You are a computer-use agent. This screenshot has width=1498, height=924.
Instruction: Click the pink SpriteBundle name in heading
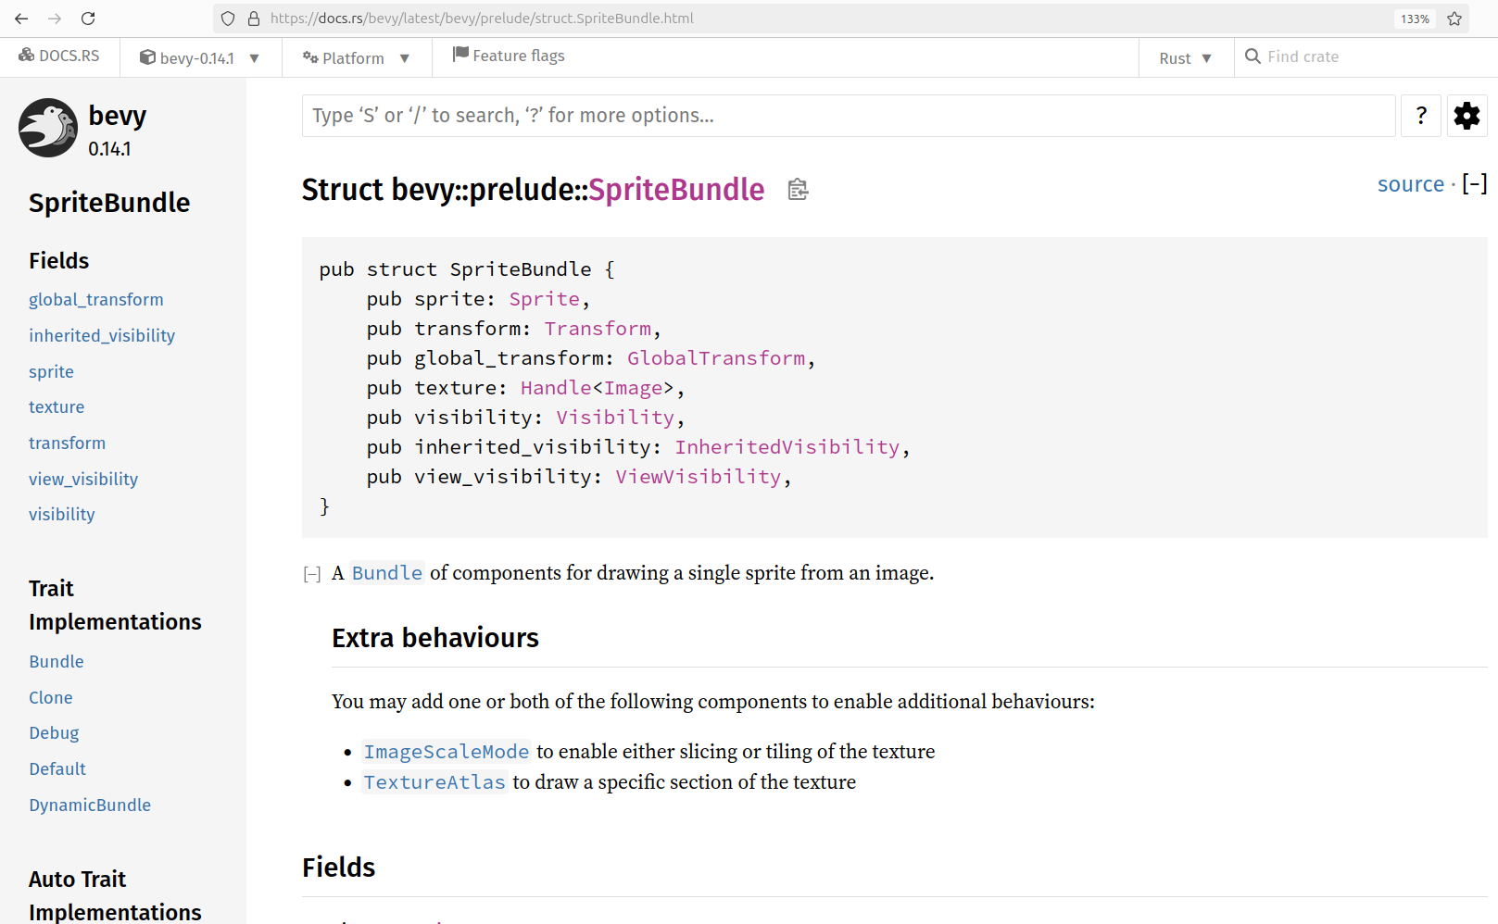pyautogui.click(x=676, y=190)
